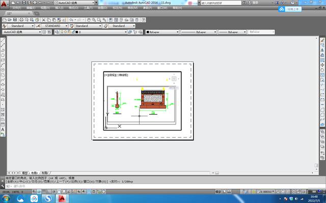Toggle the model/paper space status button

point(219,192)
